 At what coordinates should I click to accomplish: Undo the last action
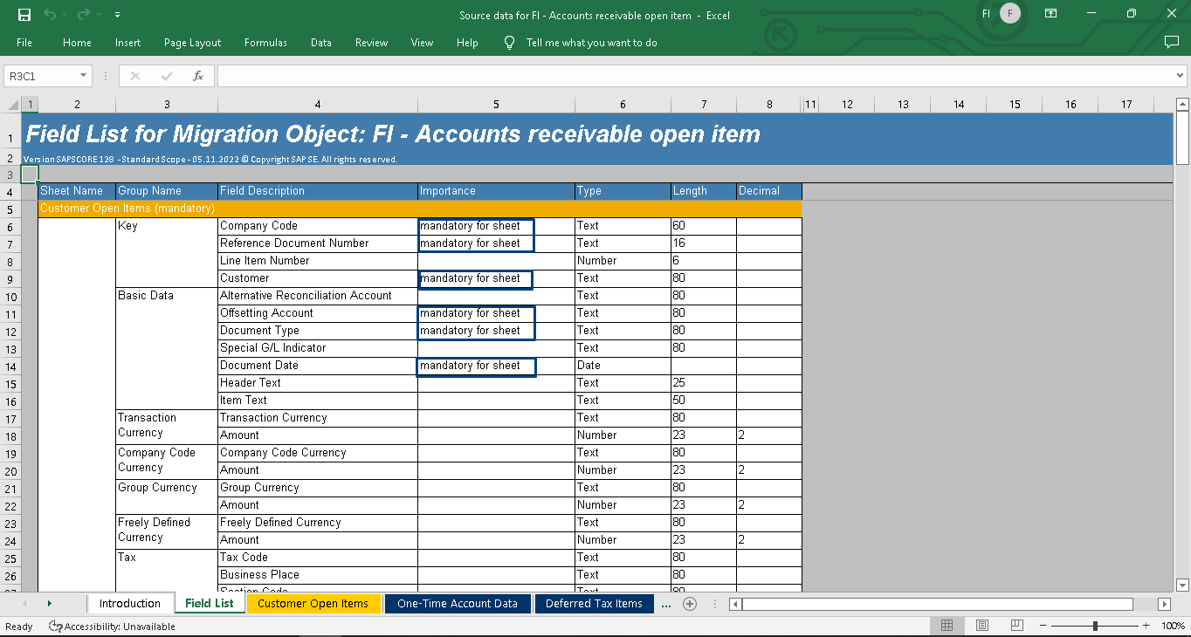pos(50,15)
